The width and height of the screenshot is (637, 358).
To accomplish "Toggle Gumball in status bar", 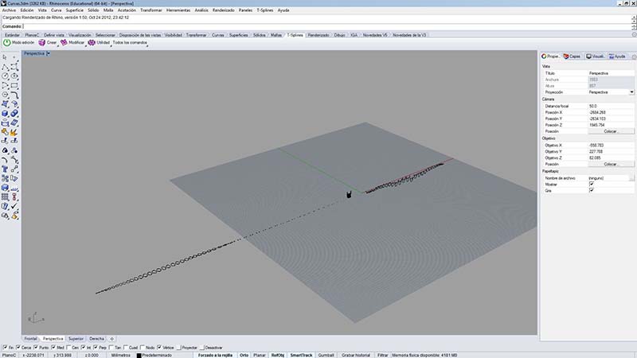I will coord(326,355).
